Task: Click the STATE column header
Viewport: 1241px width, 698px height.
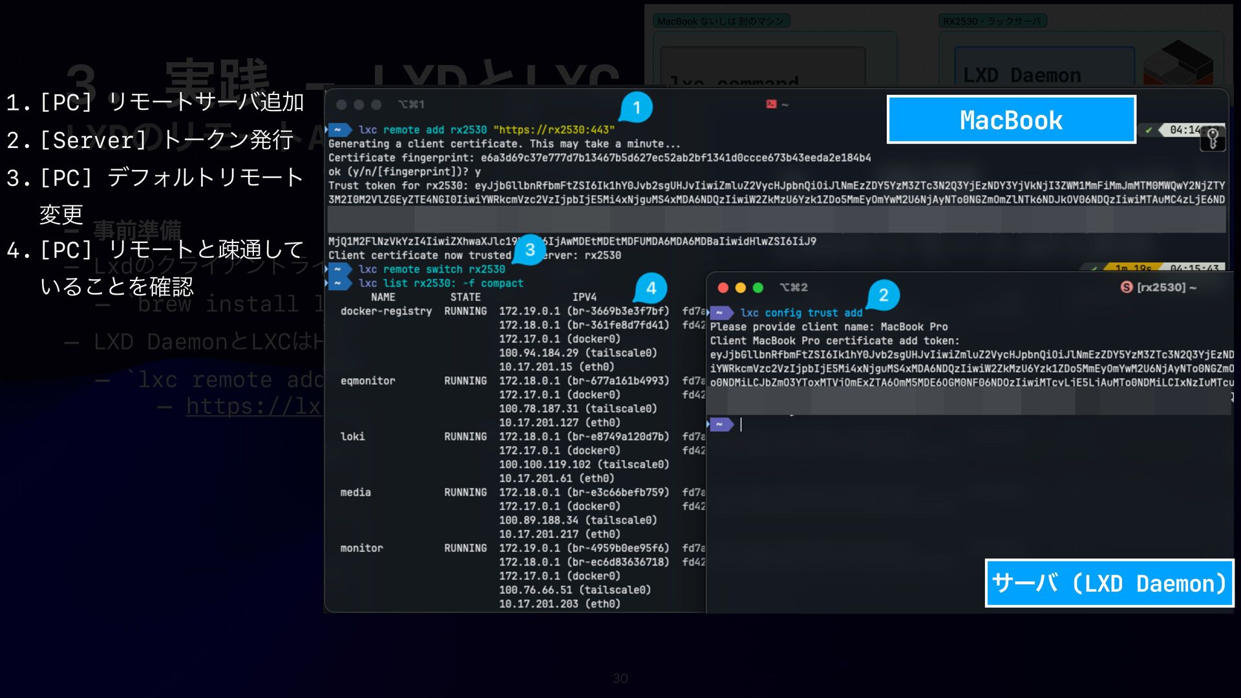Action: [465, 297]
